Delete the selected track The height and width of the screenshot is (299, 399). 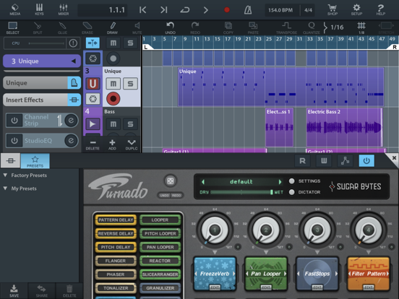tap(93, 144)
